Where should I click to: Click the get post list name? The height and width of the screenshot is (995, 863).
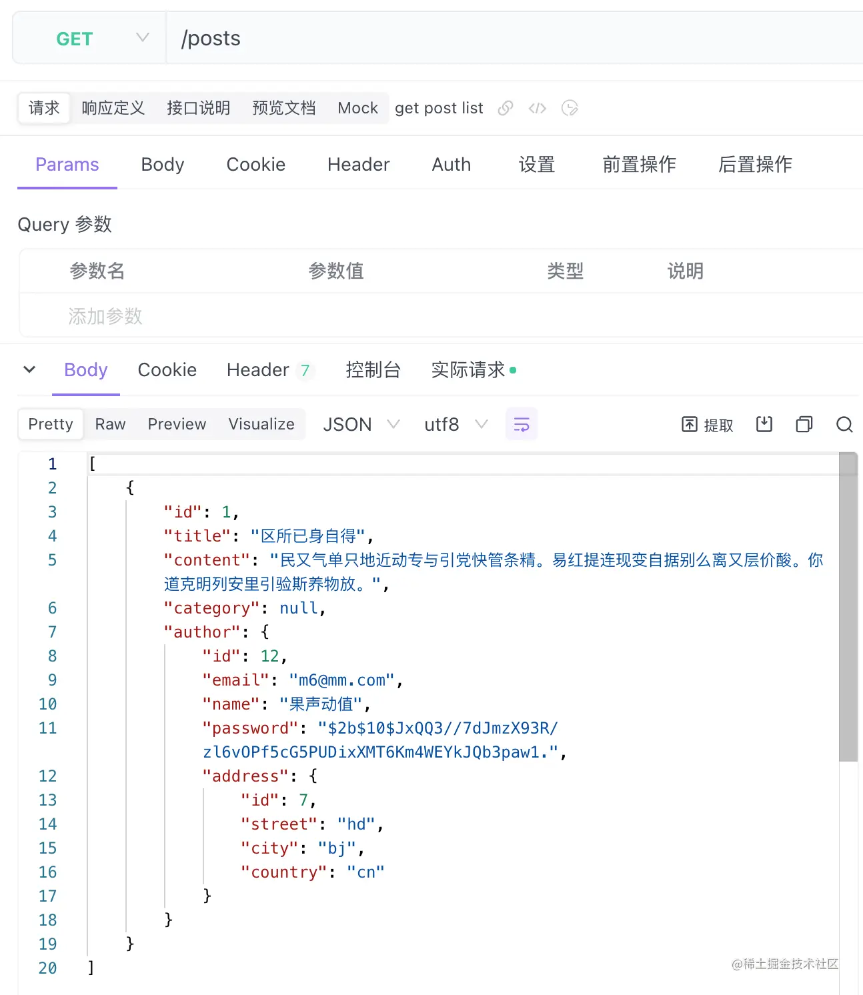(x=439, y=108)
